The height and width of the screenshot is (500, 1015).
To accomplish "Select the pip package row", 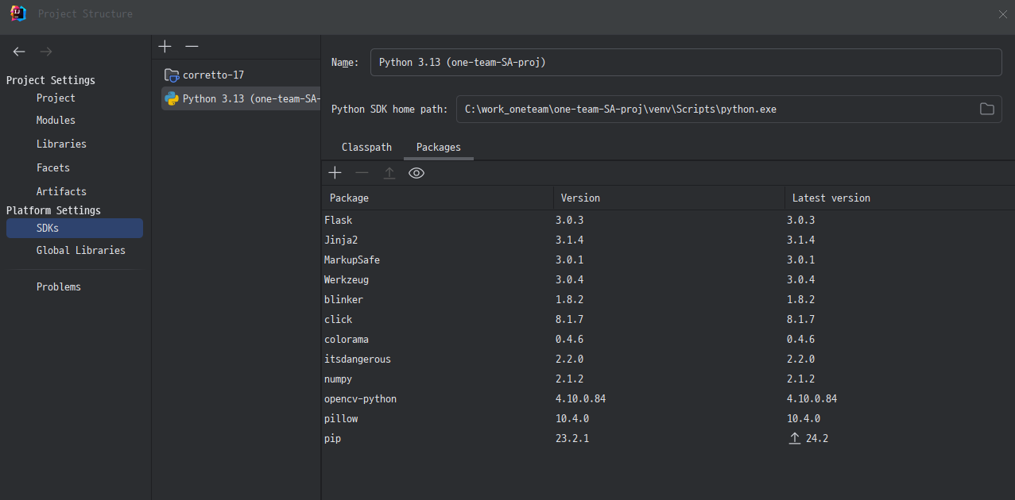I will [x=668, y=438].
